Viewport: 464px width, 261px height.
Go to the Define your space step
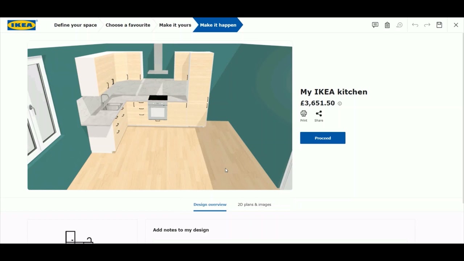75,25
